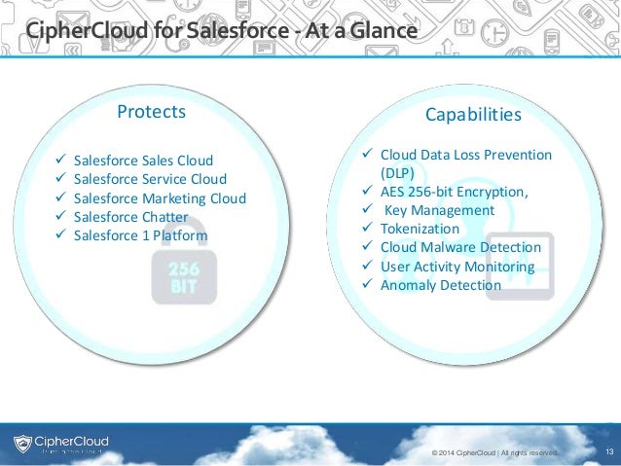Click checkmark beside User Activity Monitoring
Viewport: 621px width, 466px height.
click(x=367, y=265)
